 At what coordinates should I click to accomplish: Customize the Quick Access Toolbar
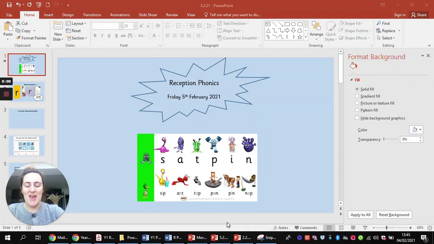tap(68, 5)
